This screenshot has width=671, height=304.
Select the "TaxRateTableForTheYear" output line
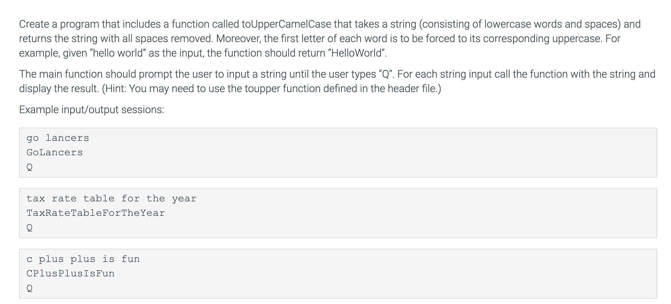click(96, 213)
